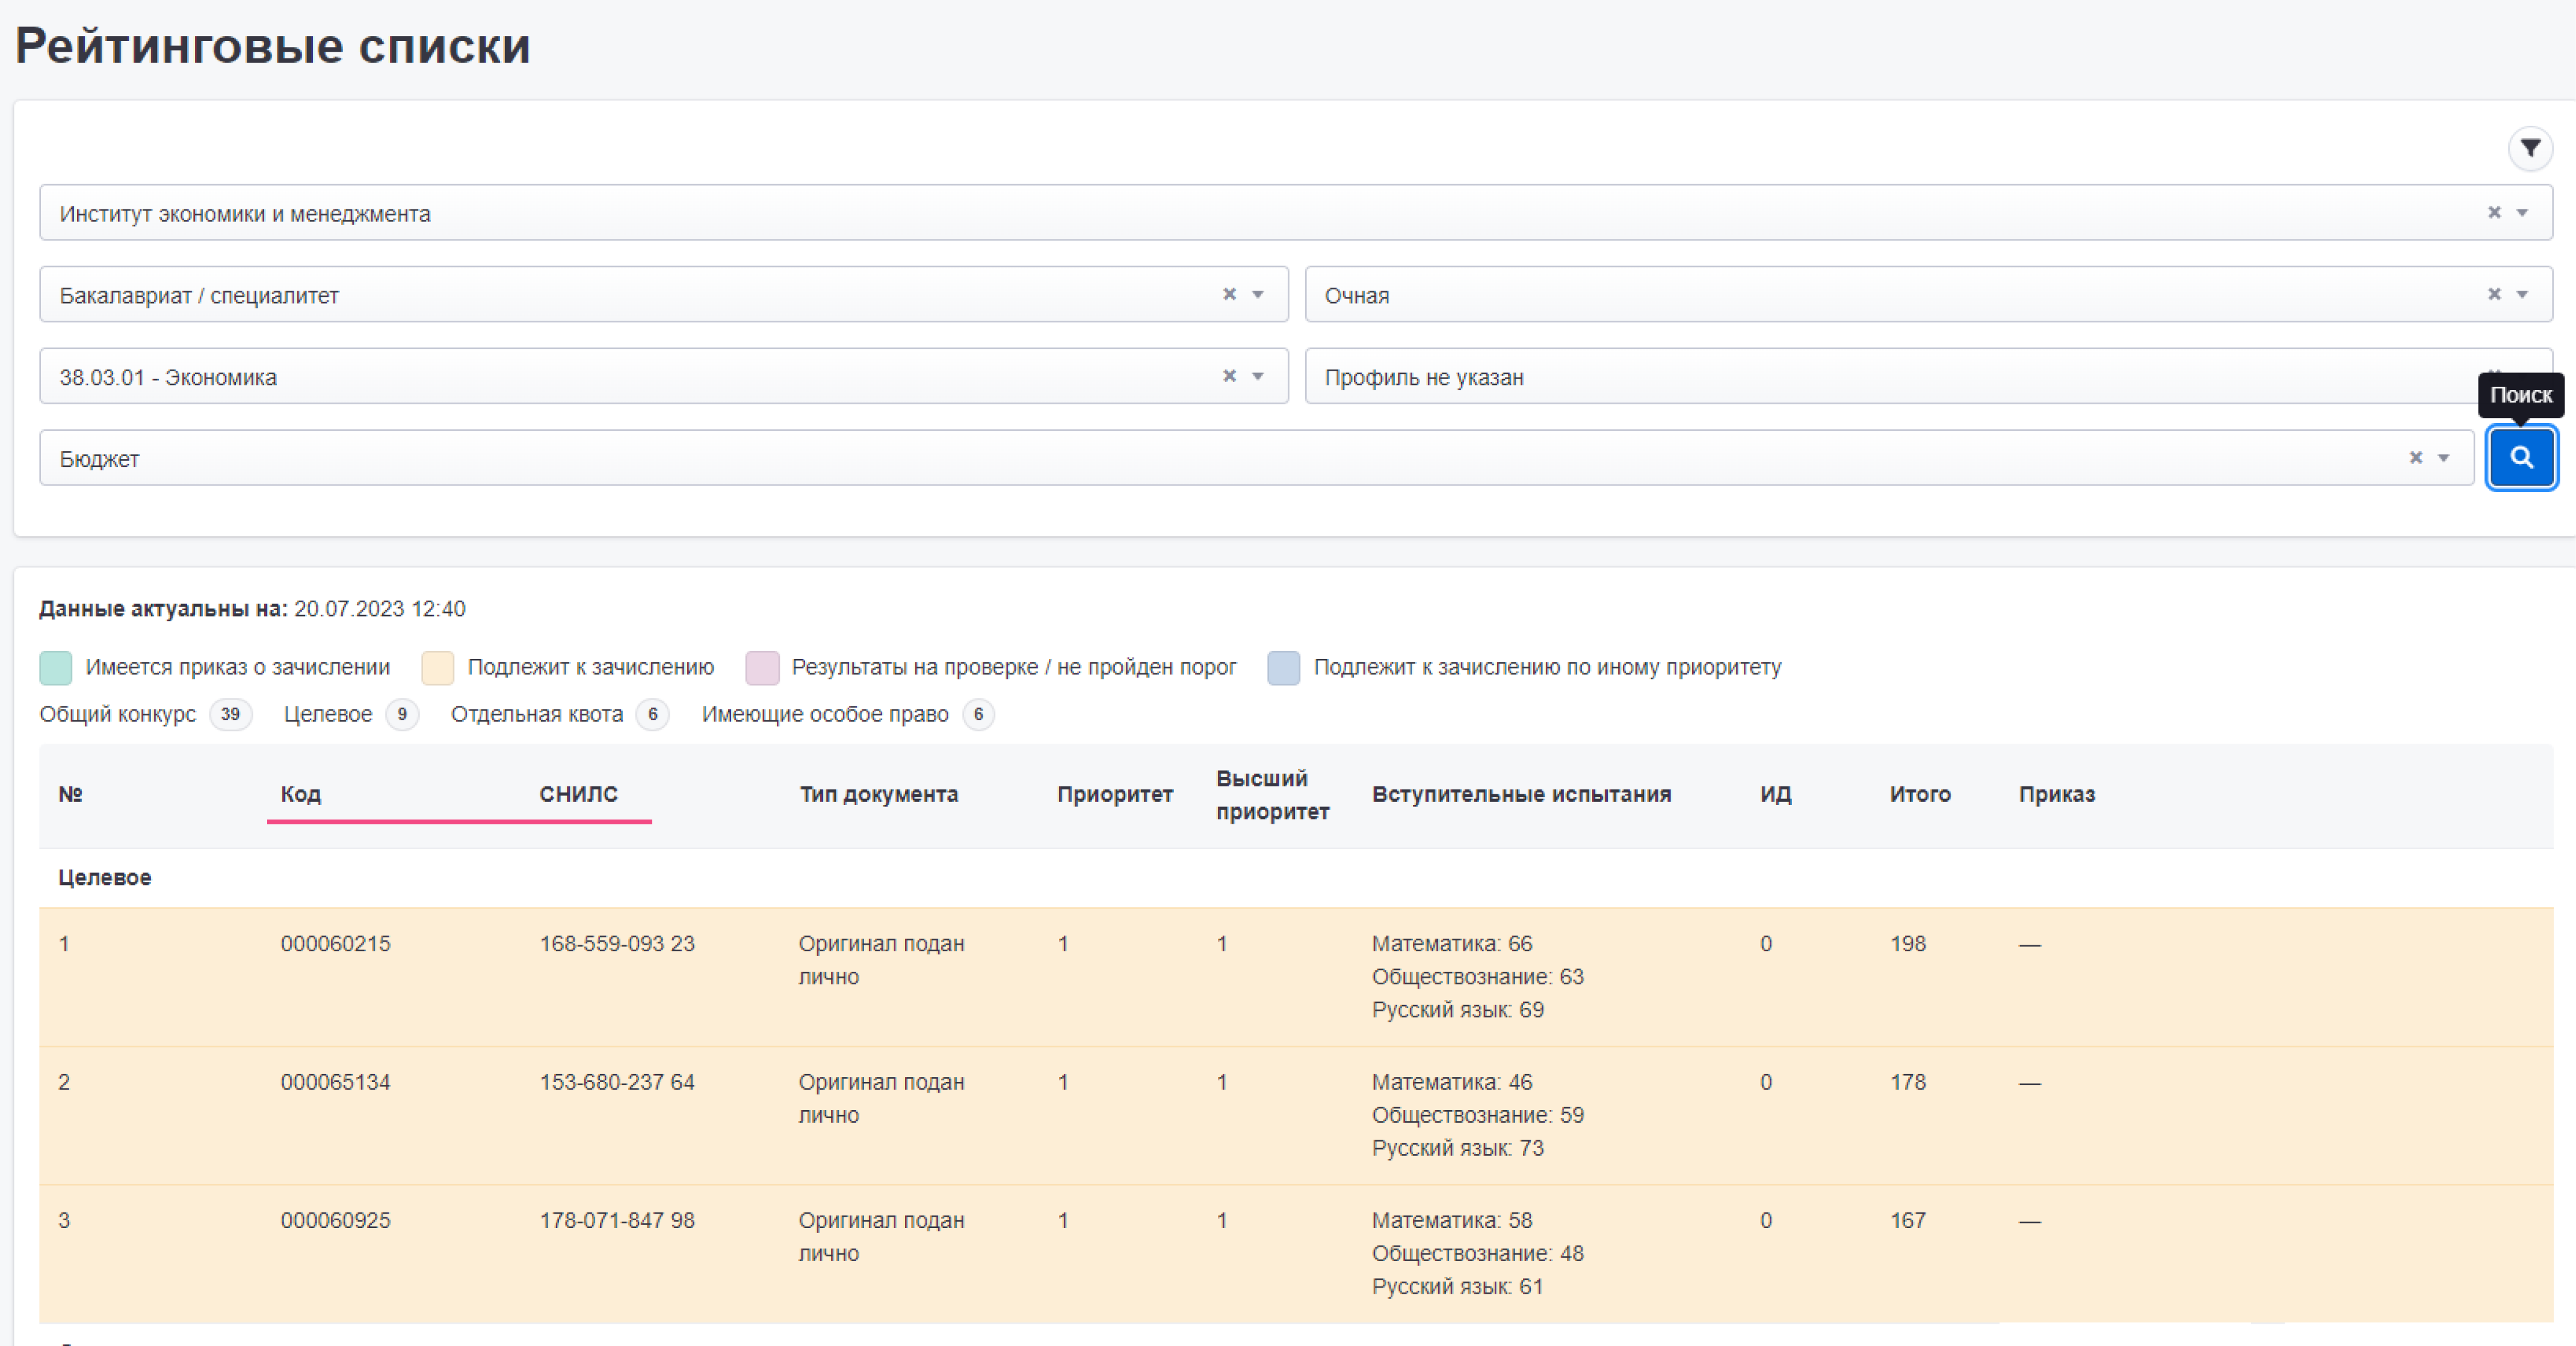Click total score 198

coord(1907,943)
